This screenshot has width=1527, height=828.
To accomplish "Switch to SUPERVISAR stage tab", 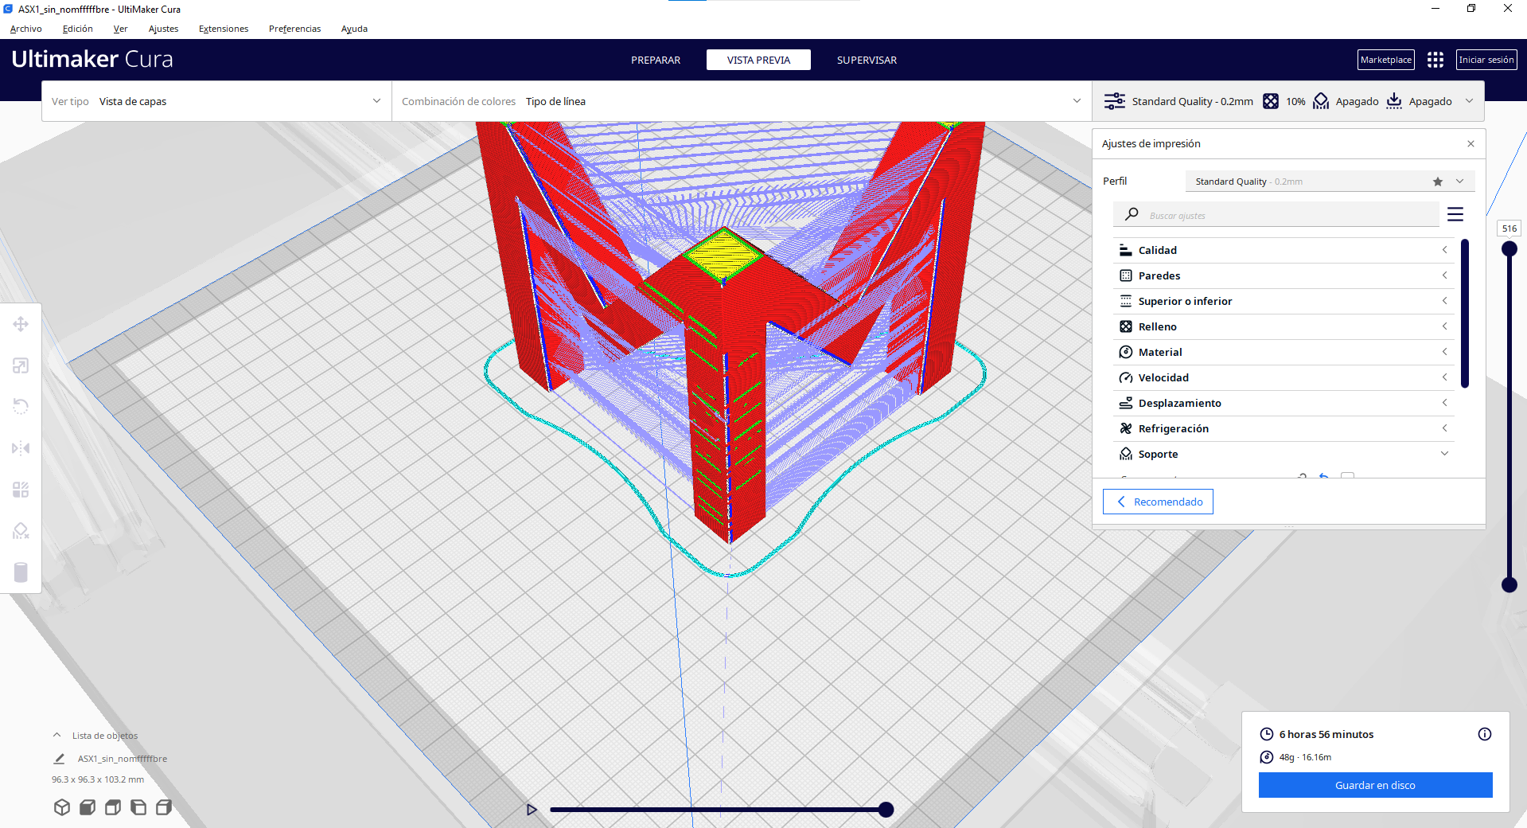I will click(x=867, y=60).
